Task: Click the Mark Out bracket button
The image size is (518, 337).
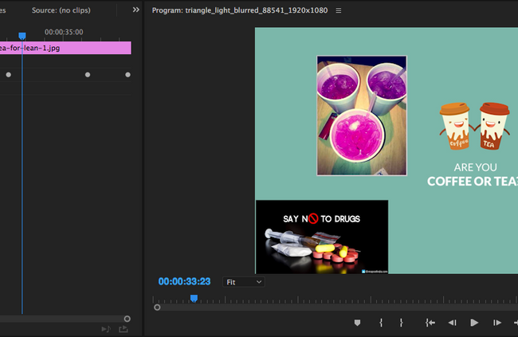Action: pos(401,323)
